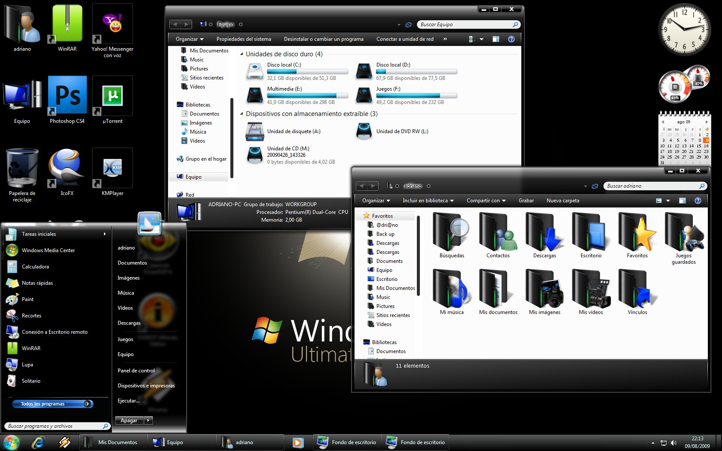722x451 pixels.
Task: Click the Apagar button
Action: tap(129, 421)
